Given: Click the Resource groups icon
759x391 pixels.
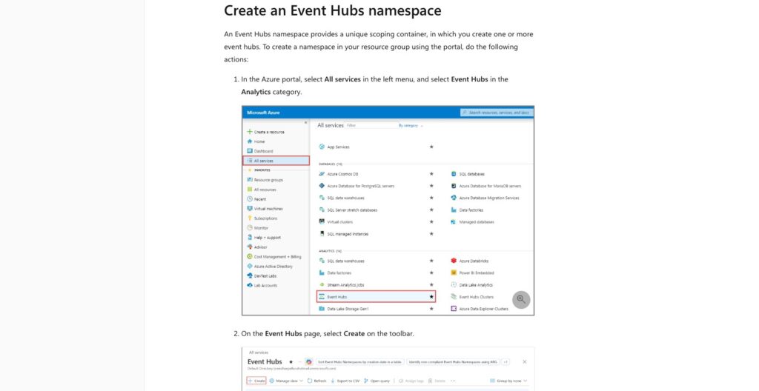Looking at the screenshot, I should click(250, 179).
